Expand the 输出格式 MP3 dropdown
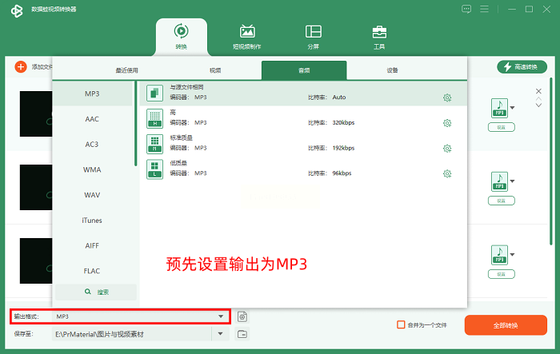Screen dimensions: 560x354 [x=221, y=316]
